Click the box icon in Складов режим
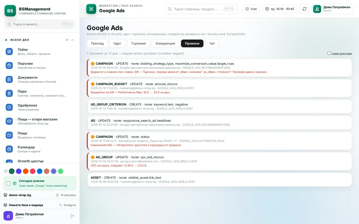Viewport: 359px width, 224px height. [15, 183]
